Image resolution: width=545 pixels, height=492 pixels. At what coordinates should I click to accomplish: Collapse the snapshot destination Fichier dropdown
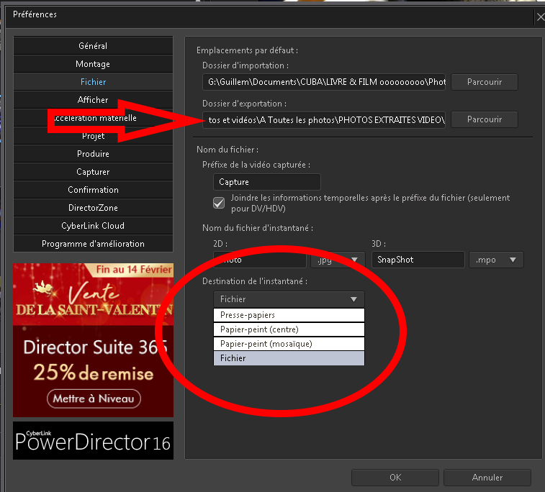click(x=289, y=299)
